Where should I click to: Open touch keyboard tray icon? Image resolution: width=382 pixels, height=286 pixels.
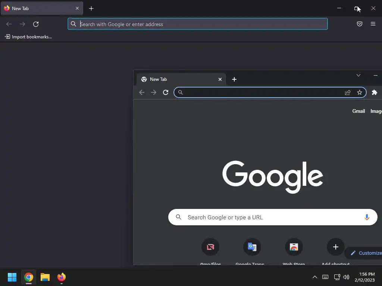coord(325,277)
